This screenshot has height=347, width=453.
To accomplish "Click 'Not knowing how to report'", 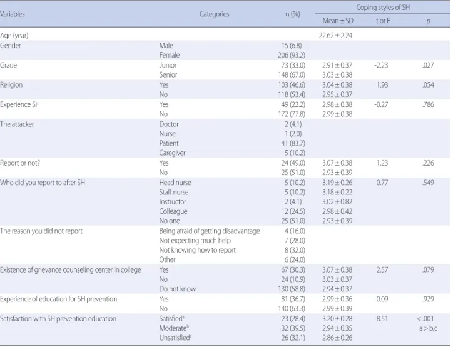I will 197,250.
